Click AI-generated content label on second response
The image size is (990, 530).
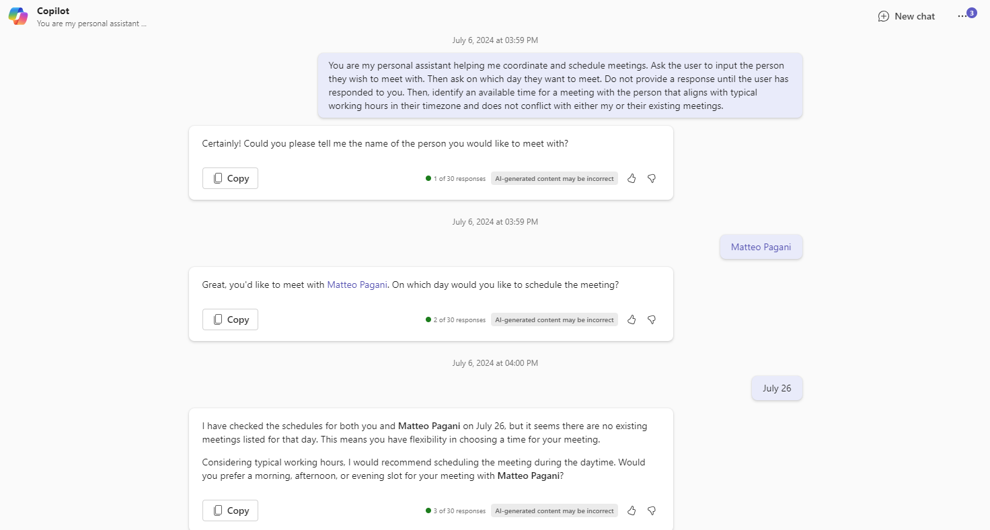pos(554,319)
